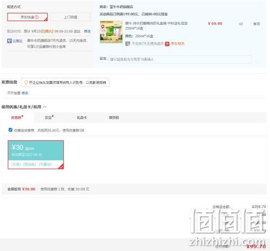Open the 领货码 tab

(114, 118)
